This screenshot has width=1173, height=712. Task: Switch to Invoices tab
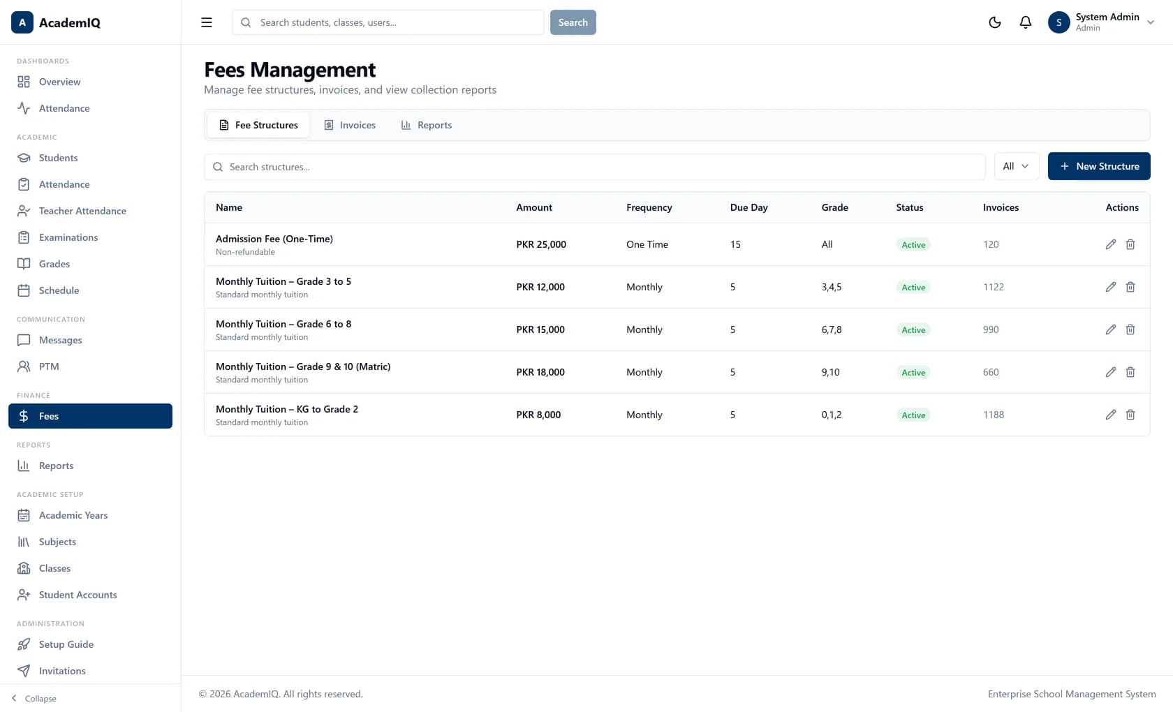350,125
